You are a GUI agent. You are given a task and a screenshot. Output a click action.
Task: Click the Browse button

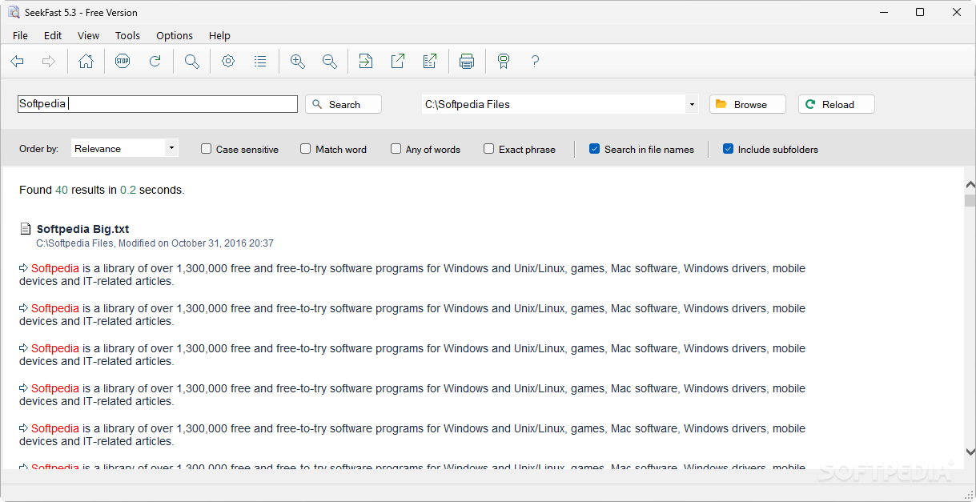(748, 104)
